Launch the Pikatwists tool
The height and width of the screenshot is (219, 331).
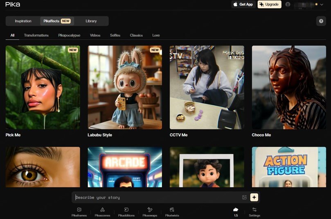(172, 212)
